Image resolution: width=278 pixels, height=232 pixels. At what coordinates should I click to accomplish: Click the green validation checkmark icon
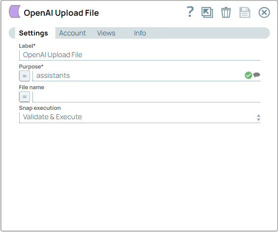tap(248, 75)
